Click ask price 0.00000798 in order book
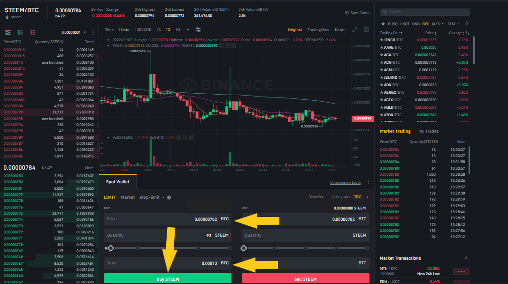This screenshot has height=284, width=508. pos(13,112)
